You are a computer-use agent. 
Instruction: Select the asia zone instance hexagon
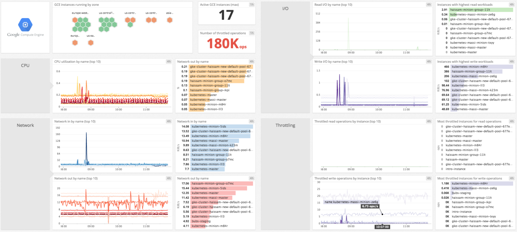(x=170, y=20)
